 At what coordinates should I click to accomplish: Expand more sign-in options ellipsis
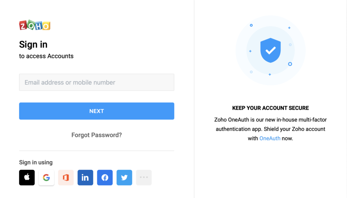144,177
